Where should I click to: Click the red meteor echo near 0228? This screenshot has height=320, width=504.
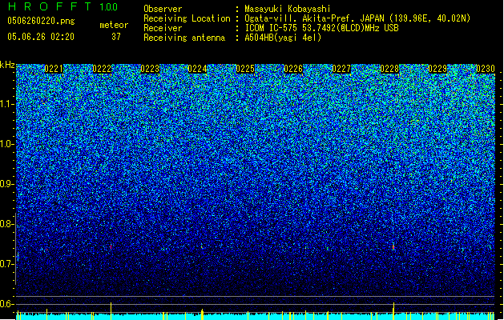[x=393, y=246]
